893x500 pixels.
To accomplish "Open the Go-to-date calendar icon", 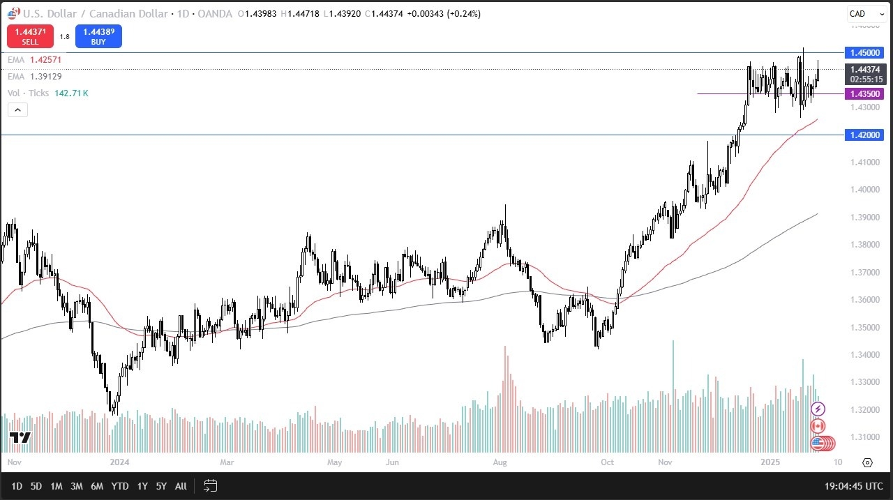I will coord(210,486).
